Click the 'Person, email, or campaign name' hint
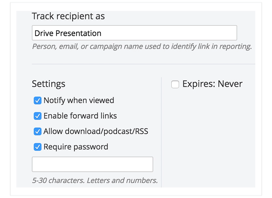The height and width of the screenshot is (198, 272). coord(142,47)
